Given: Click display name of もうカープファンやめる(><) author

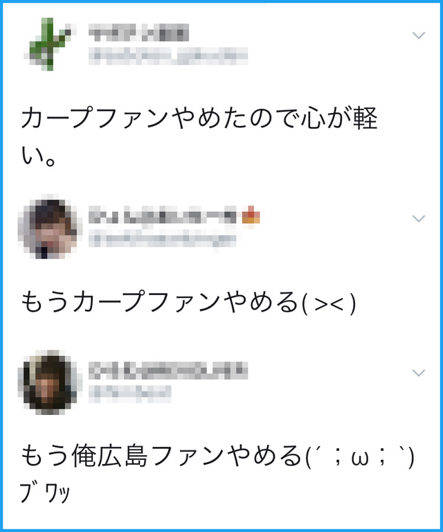Looking at the screenshot, I should coord(163,216).
